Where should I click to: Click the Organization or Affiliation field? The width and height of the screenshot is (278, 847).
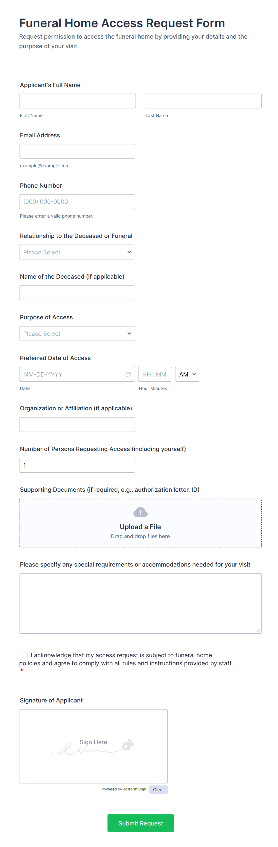point(77,424)
